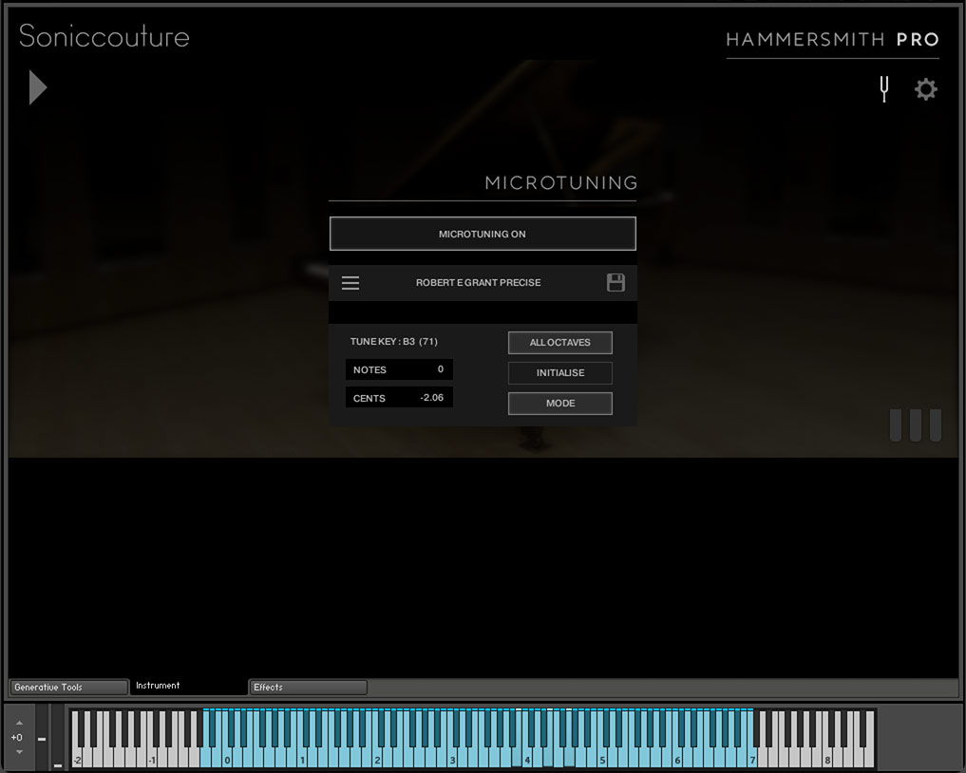
Task: Click the tuning fork microtuning icon
Action: [884, 89]
